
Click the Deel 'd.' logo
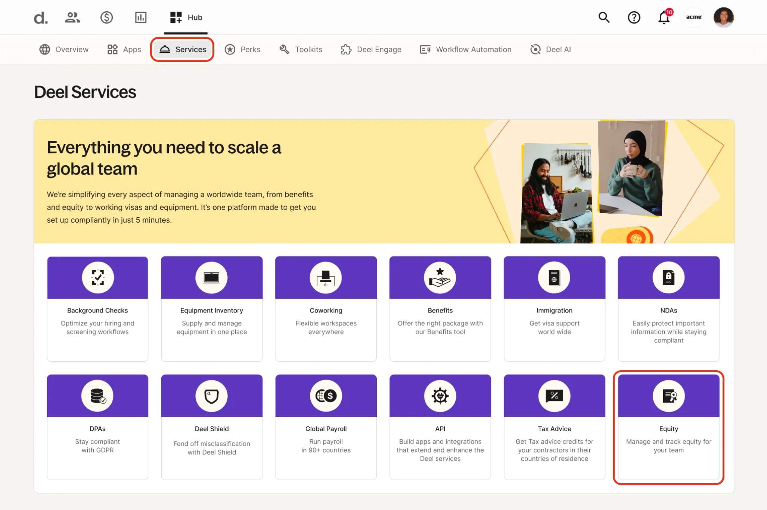41,18
